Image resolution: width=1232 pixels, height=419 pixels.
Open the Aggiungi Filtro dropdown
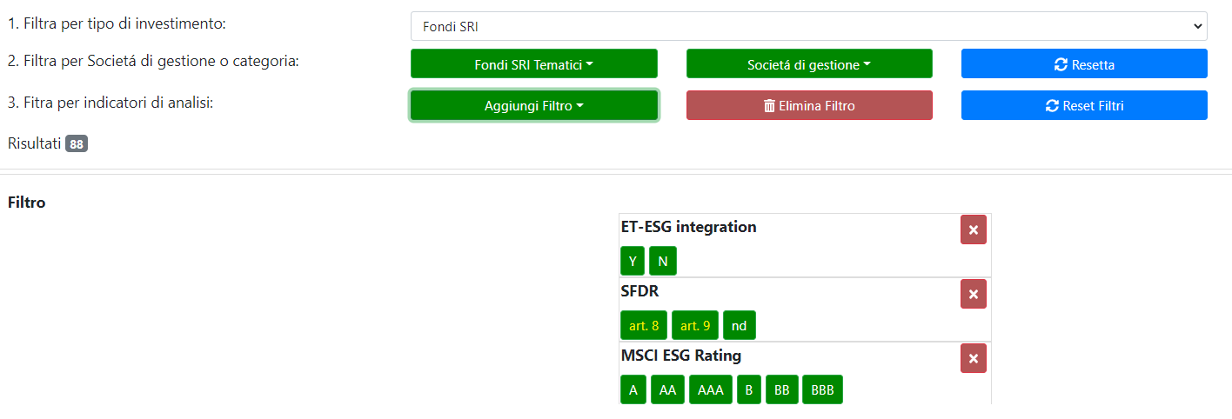click(534, 105)
